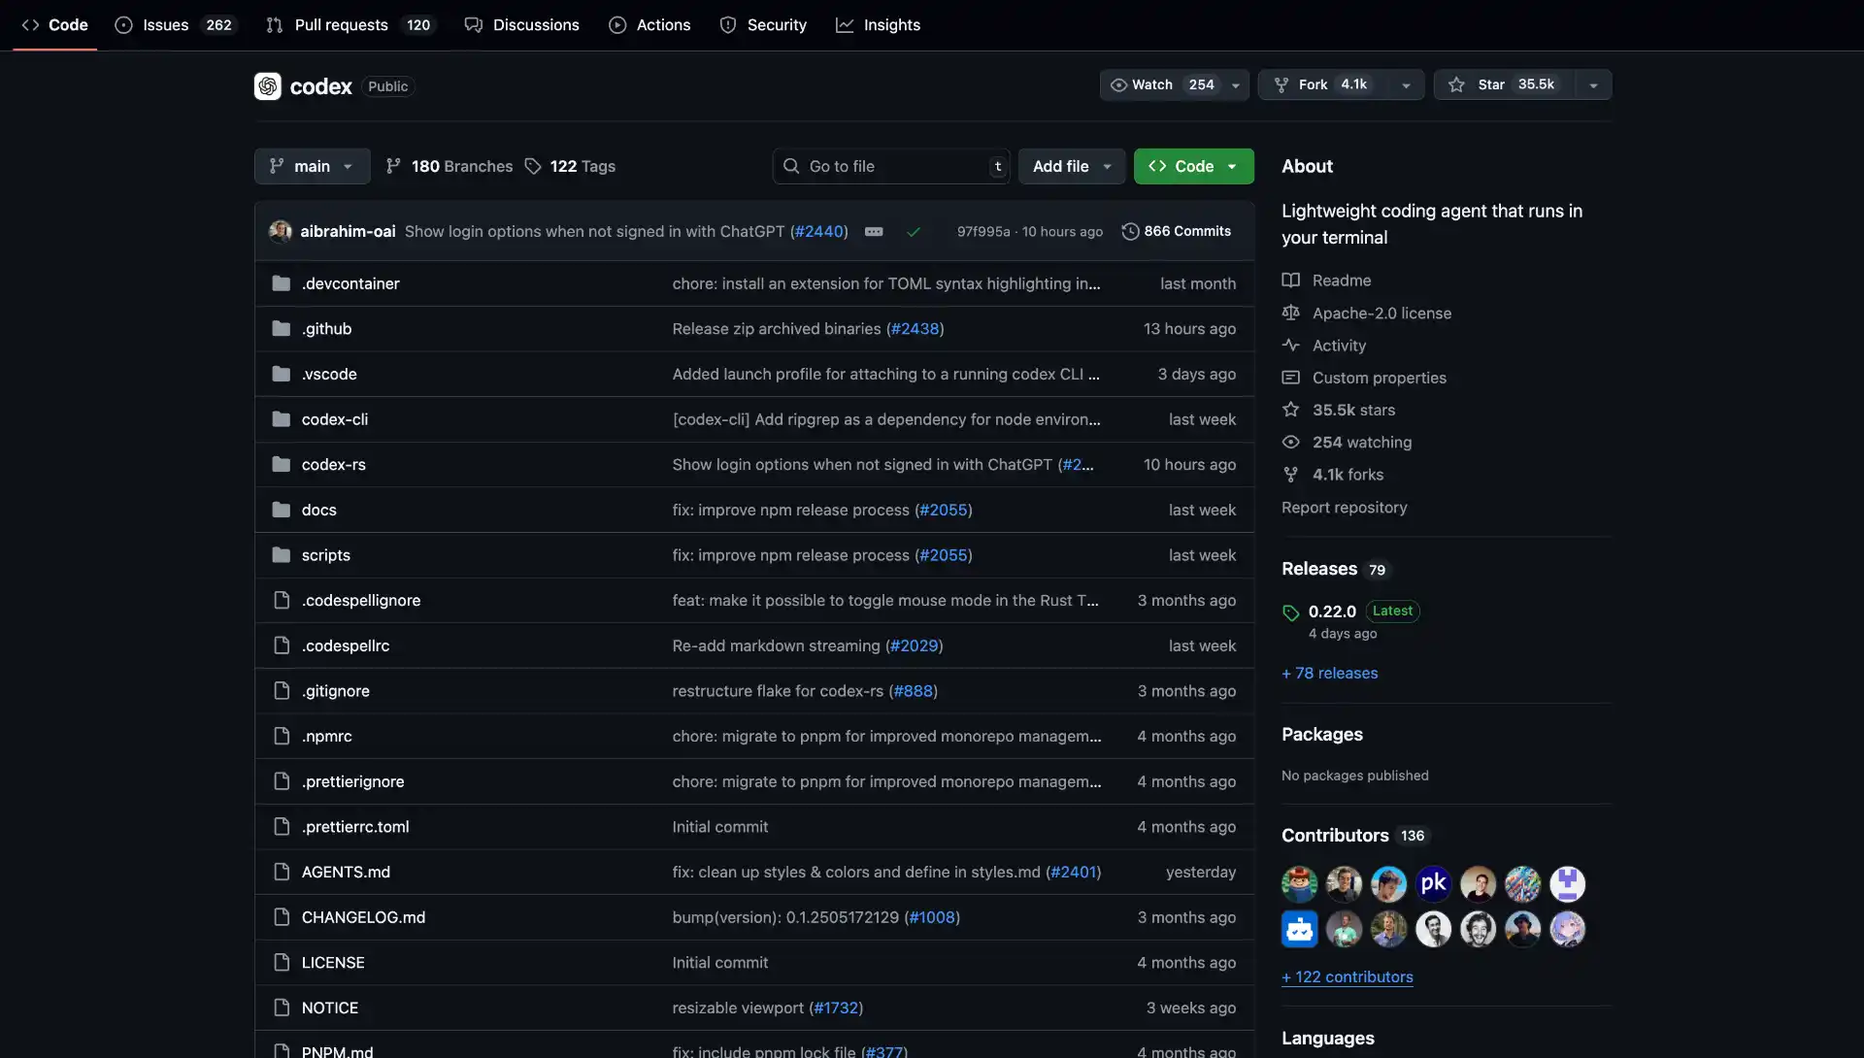The width and height of the screenshot is (1864, 1058).
Task: Click the eye icon beside 254 watching
Action: (1290, 442)
